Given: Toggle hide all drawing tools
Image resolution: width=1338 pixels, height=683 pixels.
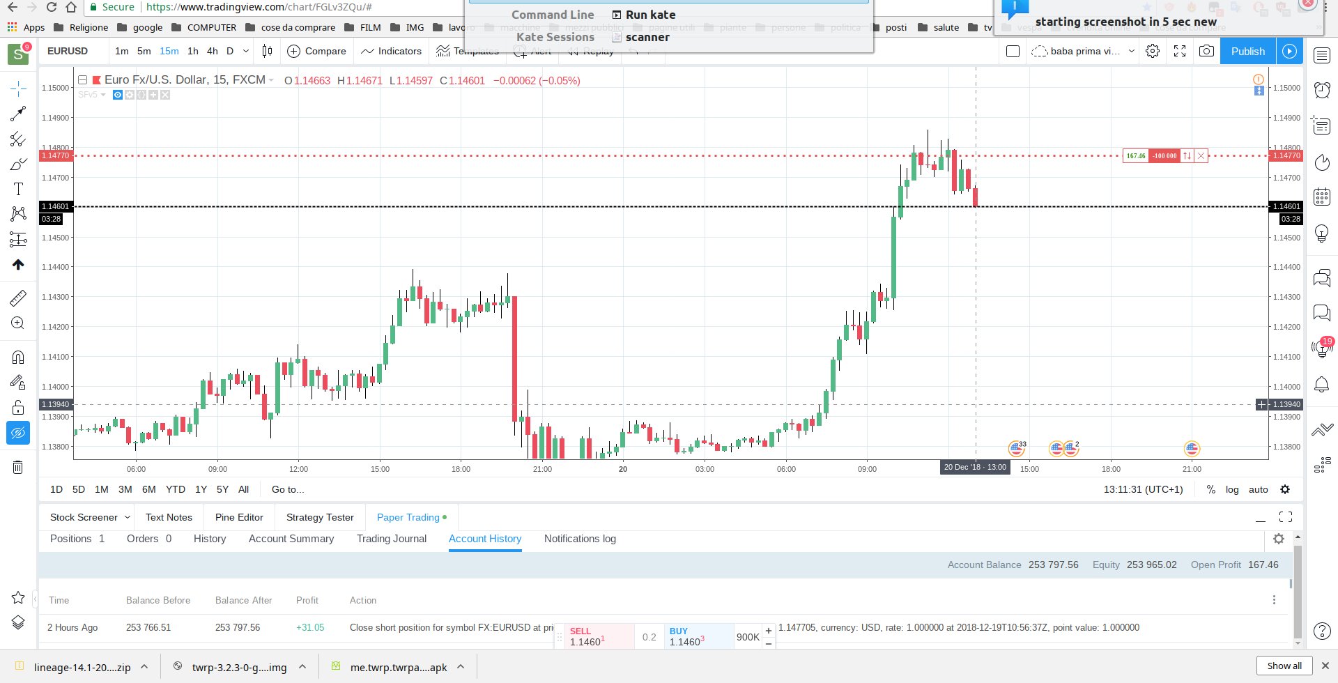Looking at the screenshot, I should [x=18, y=433].
